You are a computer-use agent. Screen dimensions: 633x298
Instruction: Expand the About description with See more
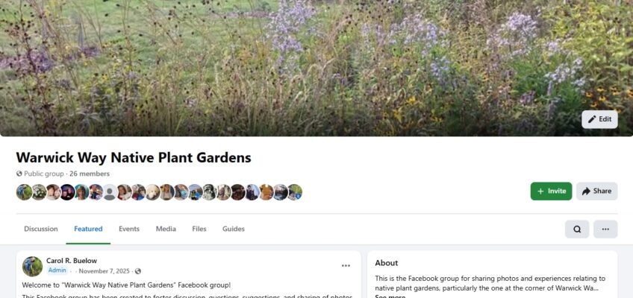coord(390,297)
